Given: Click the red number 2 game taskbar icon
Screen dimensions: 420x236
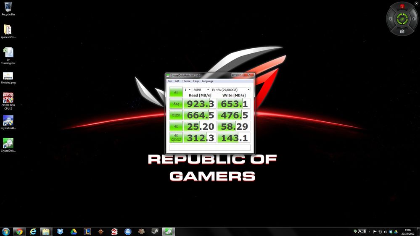Looking at the screenshot, I should (114, 231).
